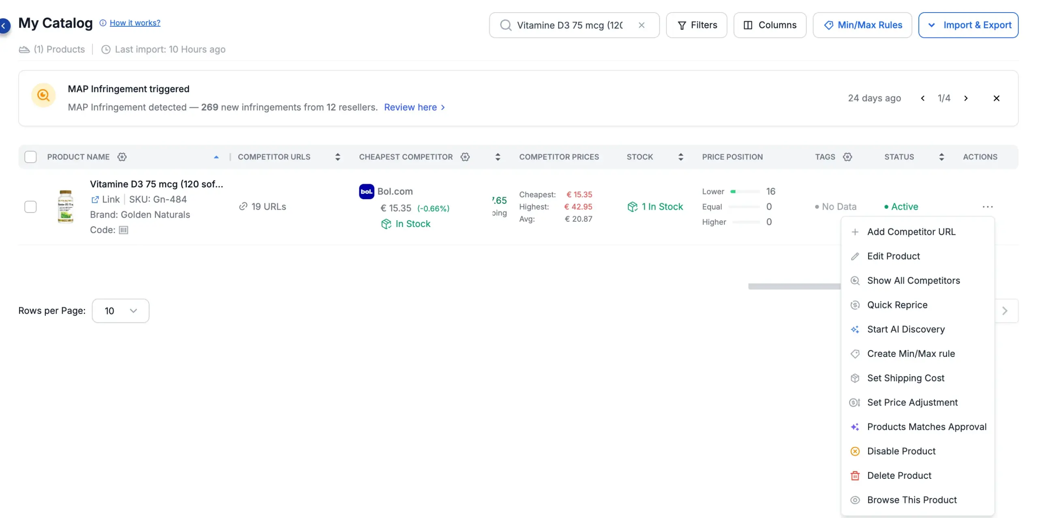Expand the Import & Export dropdown
The height and width of the screenshot is (518, 1037).
coord(968,25)
